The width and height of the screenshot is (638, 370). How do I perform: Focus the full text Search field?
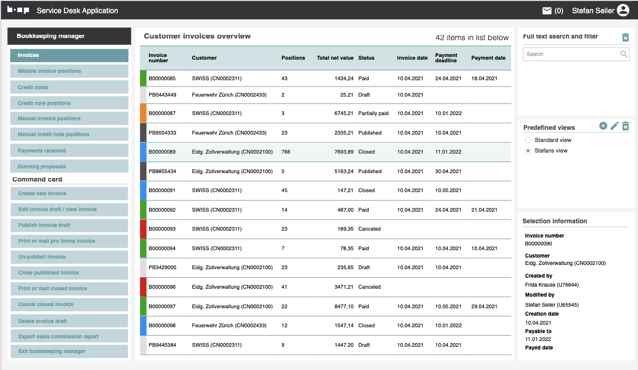570,54
